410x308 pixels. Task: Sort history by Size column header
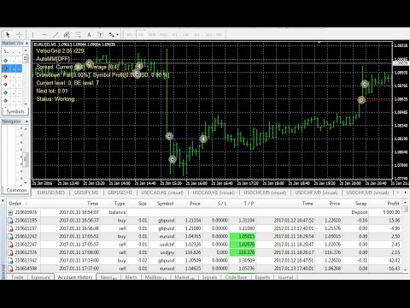(143, 204)
